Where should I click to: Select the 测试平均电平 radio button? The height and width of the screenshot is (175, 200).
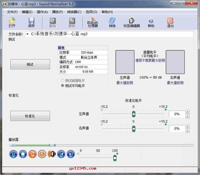(x=63, y=85)
